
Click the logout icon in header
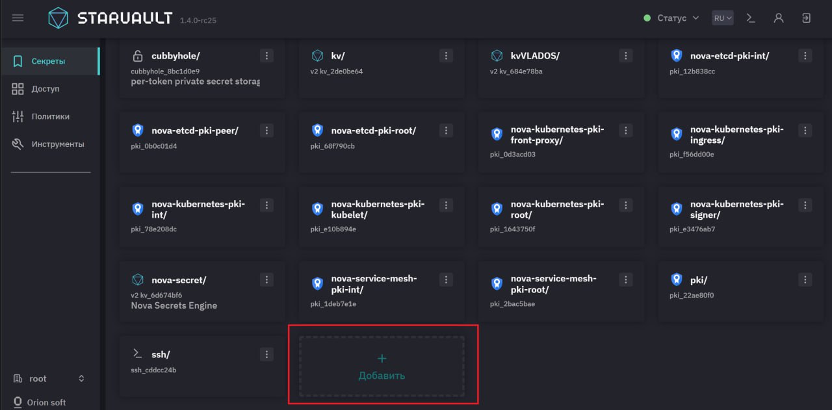(x=807, y=18)
